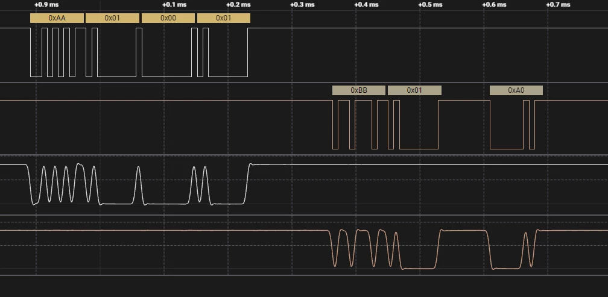Click the 0xBB decoded byte bubble

[x=359, y=90]
